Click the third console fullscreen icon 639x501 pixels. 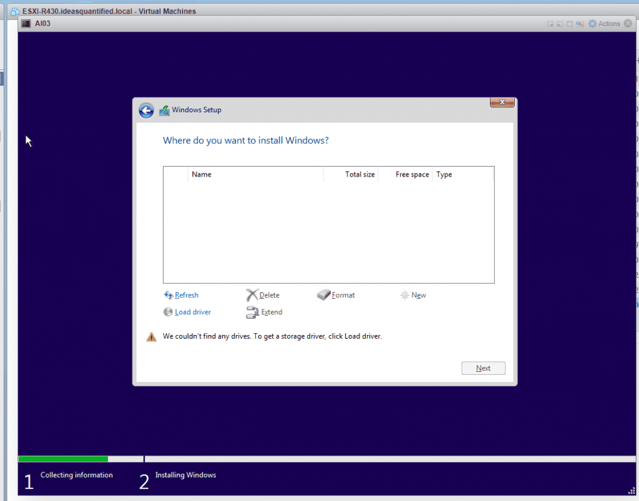[569, 24]
